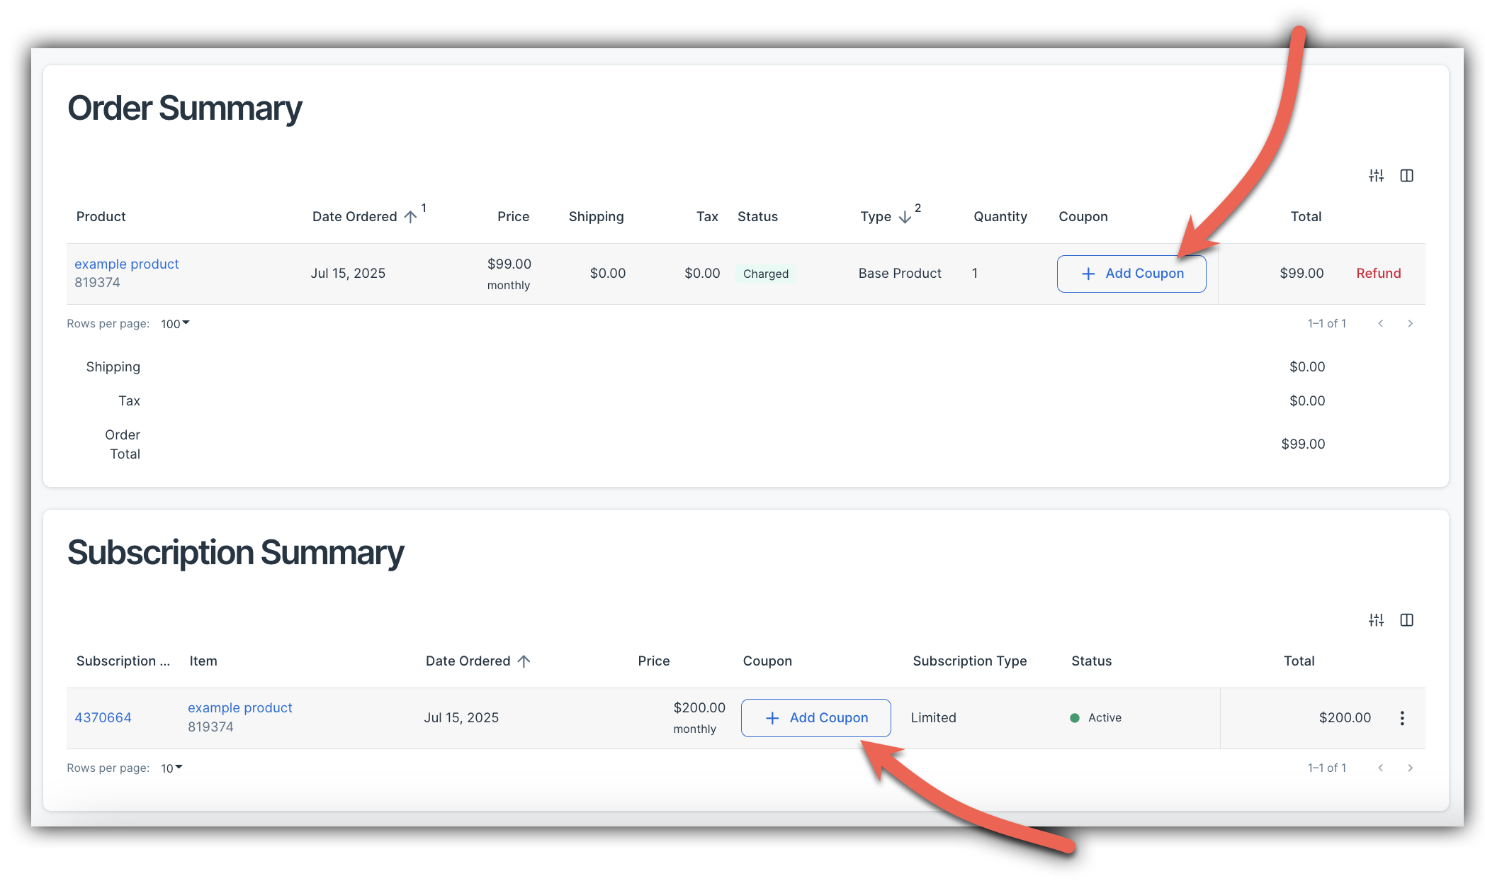Open filter settings icon in Subscription Summary

click(x=1376, y=620)
